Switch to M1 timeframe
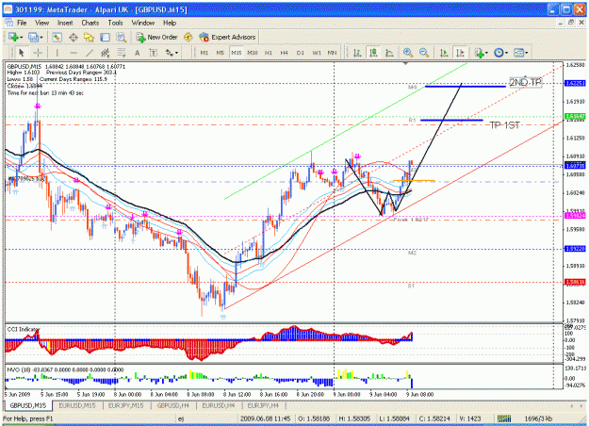Screen dimensions: 589x426 [204, 53]
